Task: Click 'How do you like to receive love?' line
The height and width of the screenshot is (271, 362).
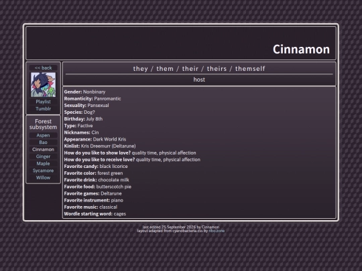Action: 132,159
